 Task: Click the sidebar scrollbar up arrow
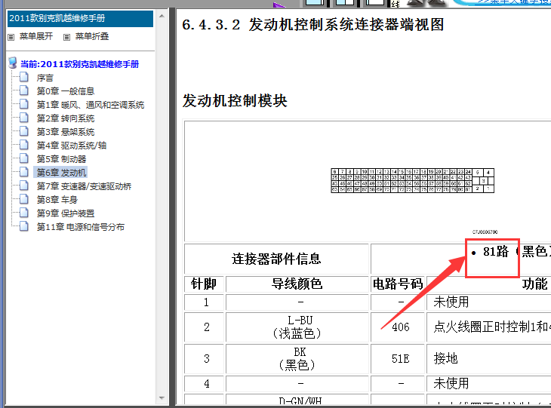pos(162,16)
